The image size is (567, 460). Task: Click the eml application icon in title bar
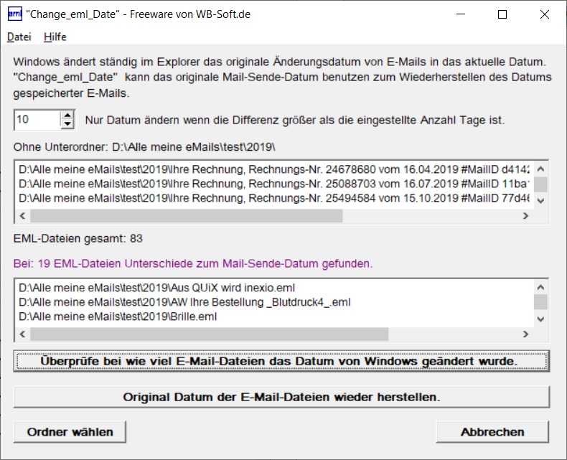(x=14, y=14)
